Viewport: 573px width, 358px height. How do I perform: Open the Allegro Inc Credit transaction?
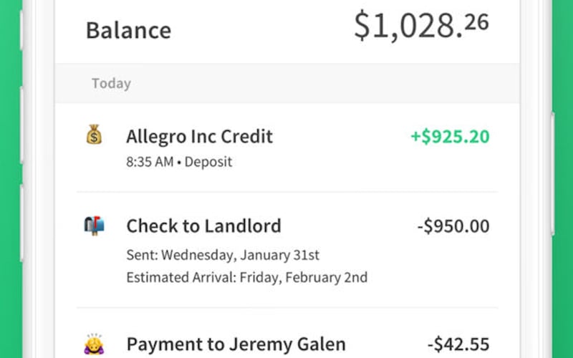pos(199,136)
